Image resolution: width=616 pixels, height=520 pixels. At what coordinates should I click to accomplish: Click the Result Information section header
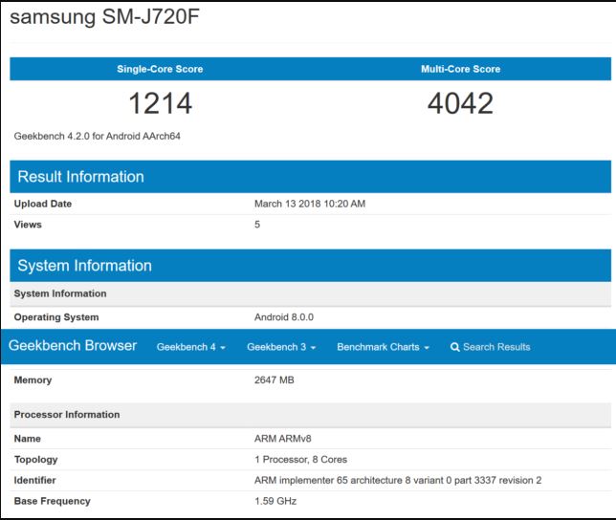click(x=80, y=177)
